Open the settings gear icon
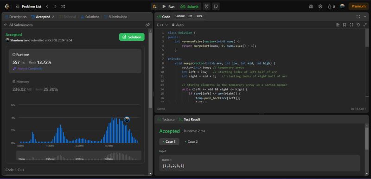The width and height of the screenshot is (371, 179). pos(320,6)
